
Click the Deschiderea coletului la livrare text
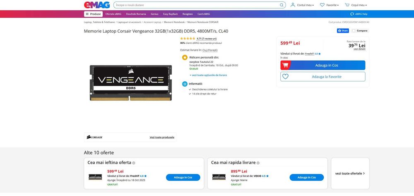tap(210, 90)
